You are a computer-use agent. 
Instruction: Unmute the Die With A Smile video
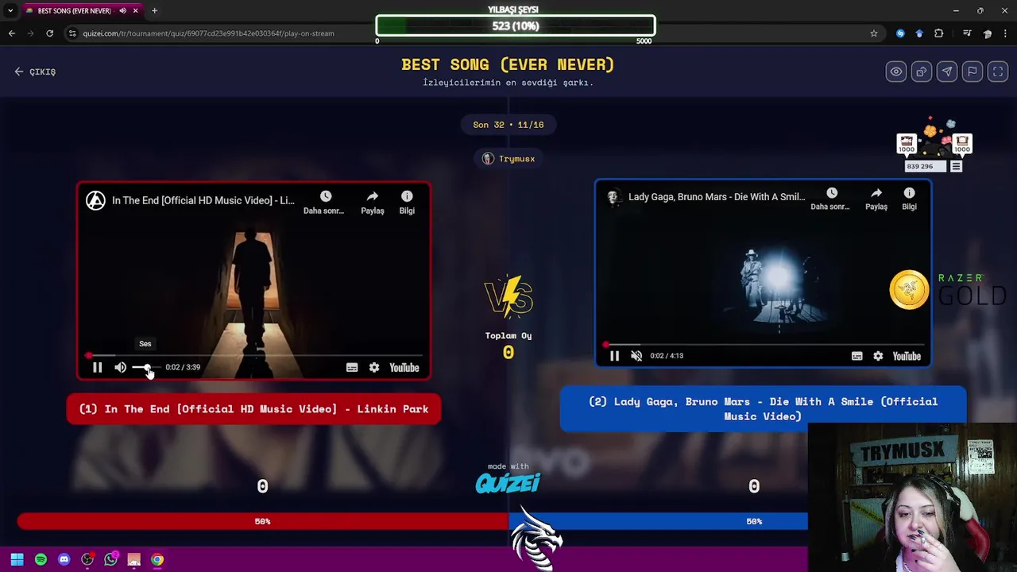[x=636, y=356]
